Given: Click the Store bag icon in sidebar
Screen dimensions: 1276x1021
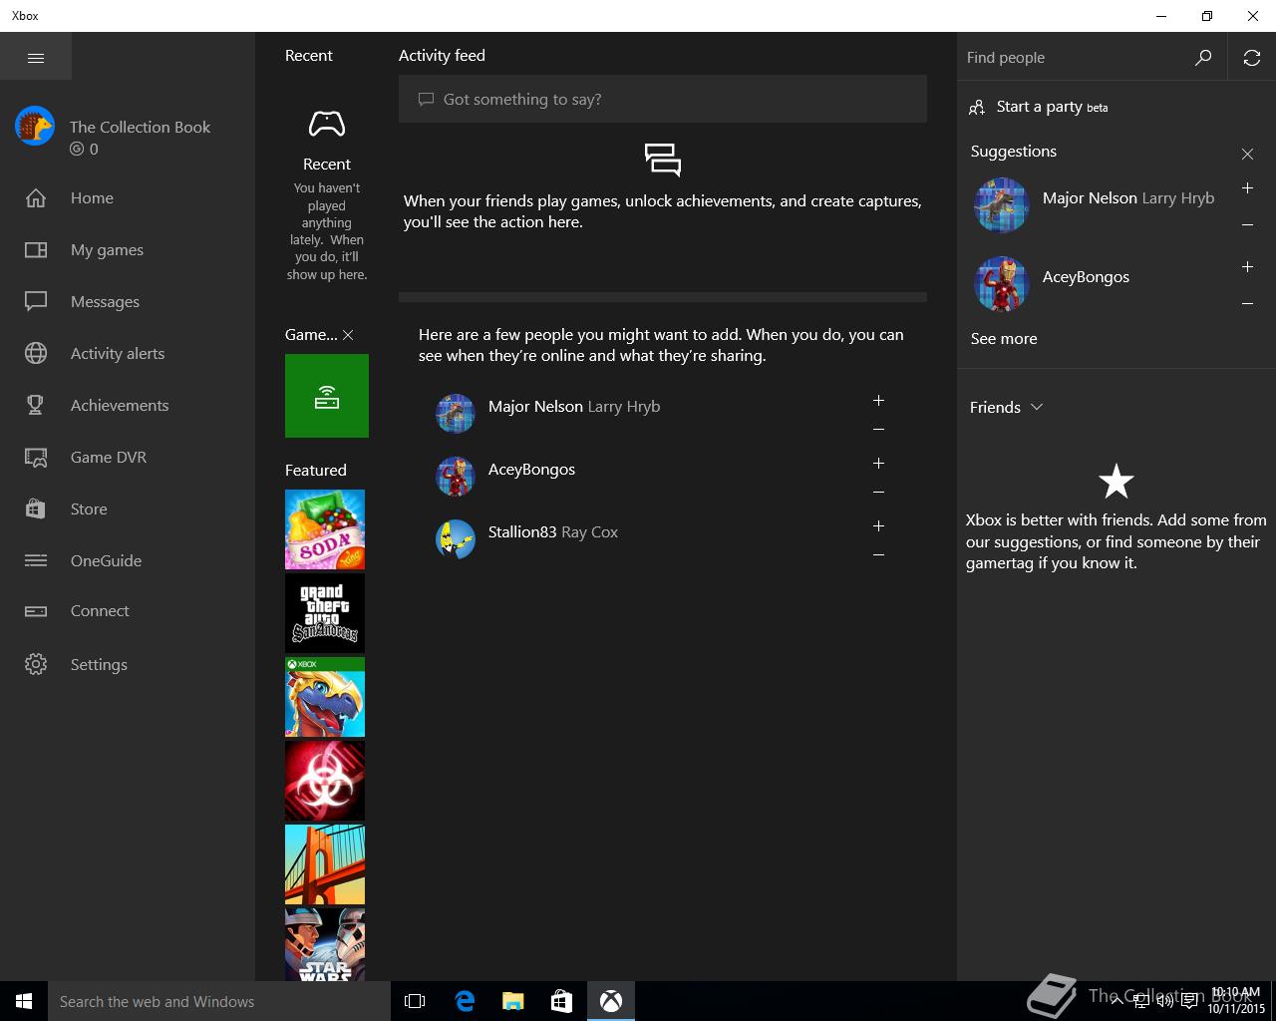Looking at the screenshot, I should click(36, 509).
